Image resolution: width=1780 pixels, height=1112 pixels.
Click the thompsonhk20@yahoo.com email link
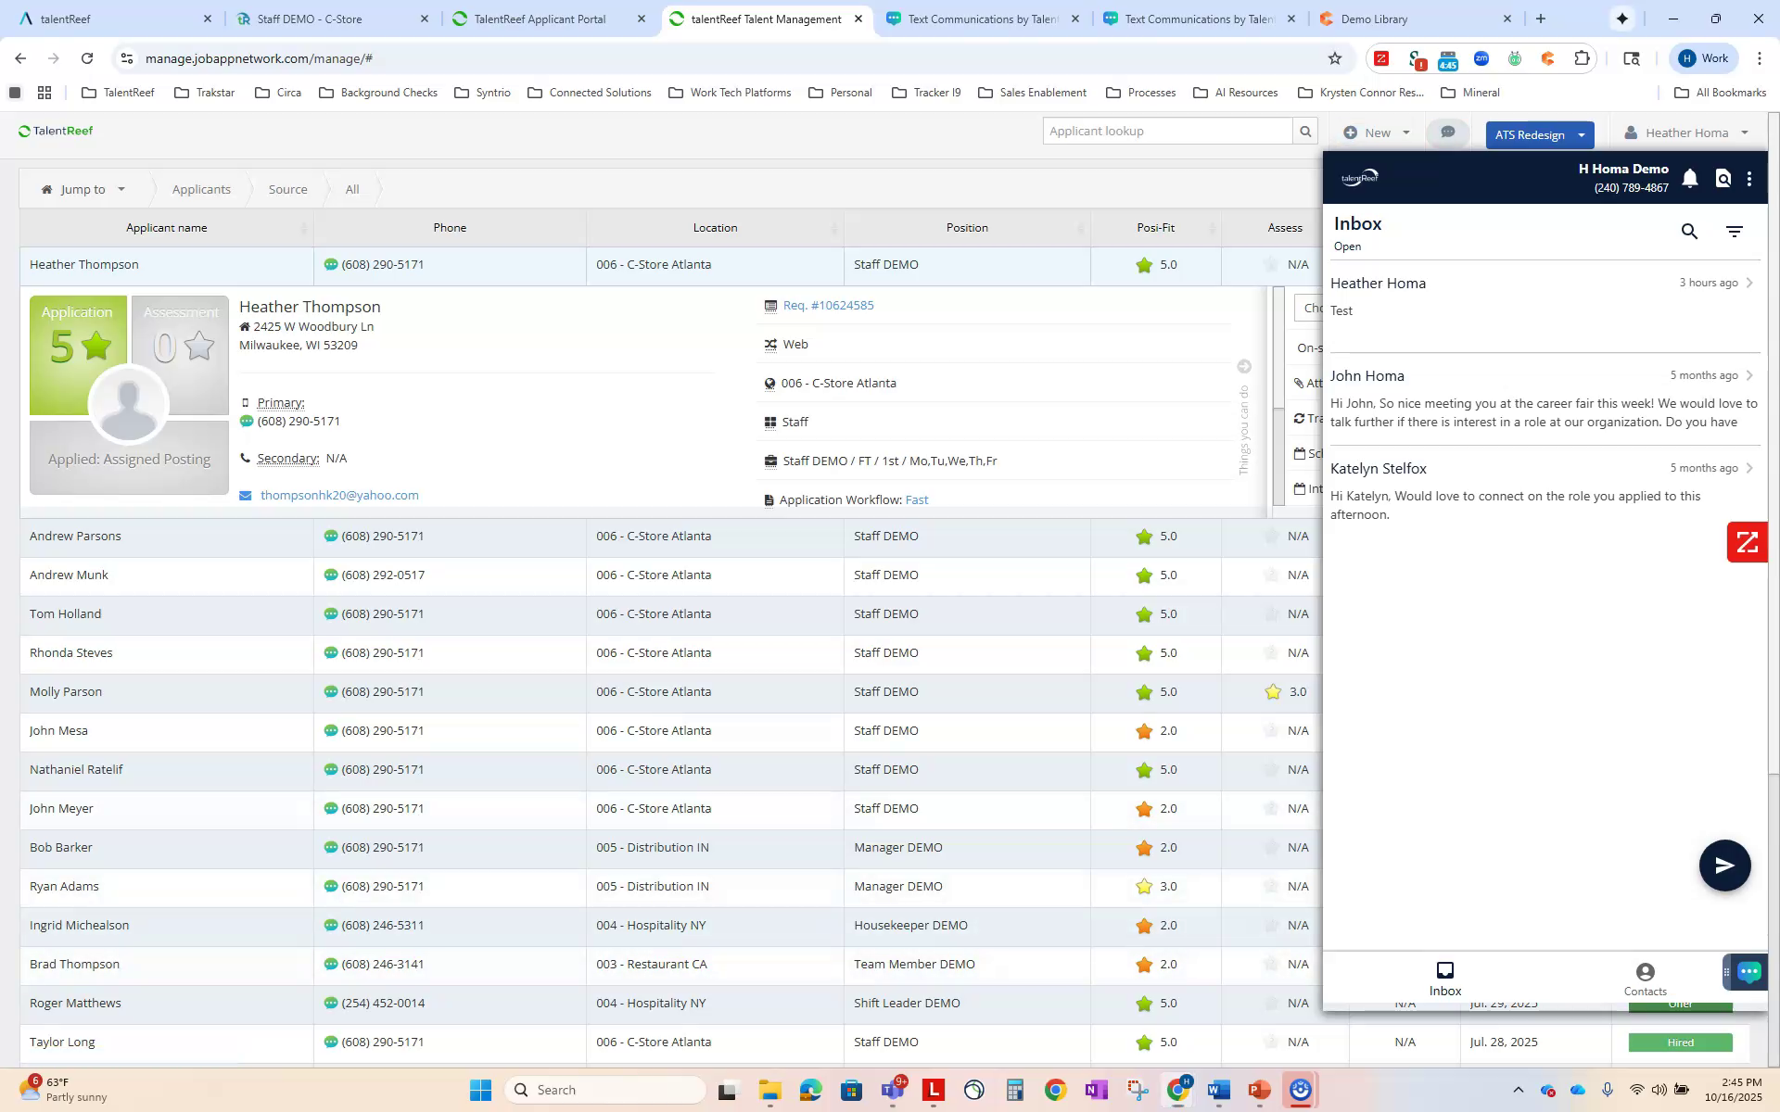[339, 494]
